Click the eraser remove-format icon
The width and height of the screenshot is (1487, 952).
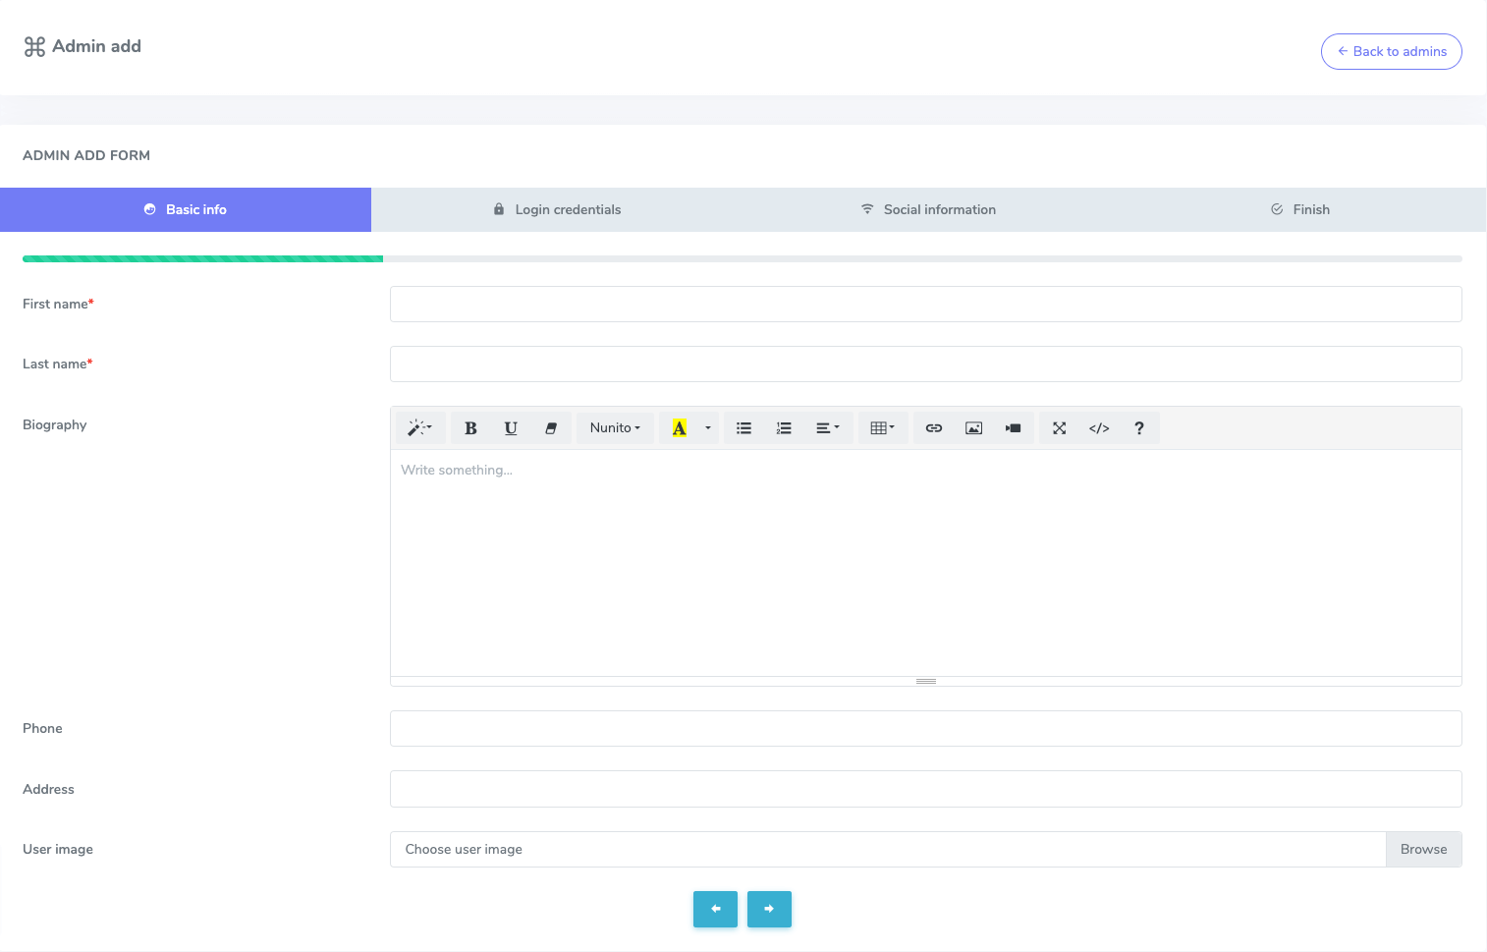551,428
